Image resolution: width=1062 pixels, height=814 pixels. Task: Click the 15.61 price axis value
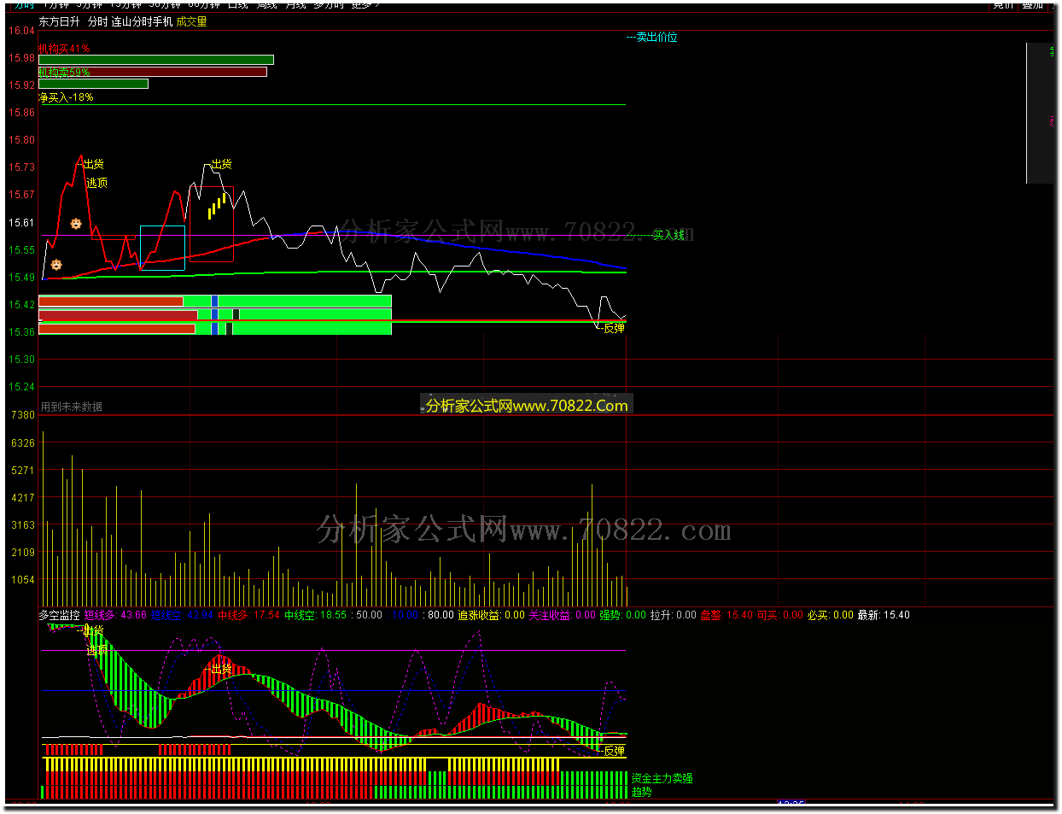coord(21,223)
